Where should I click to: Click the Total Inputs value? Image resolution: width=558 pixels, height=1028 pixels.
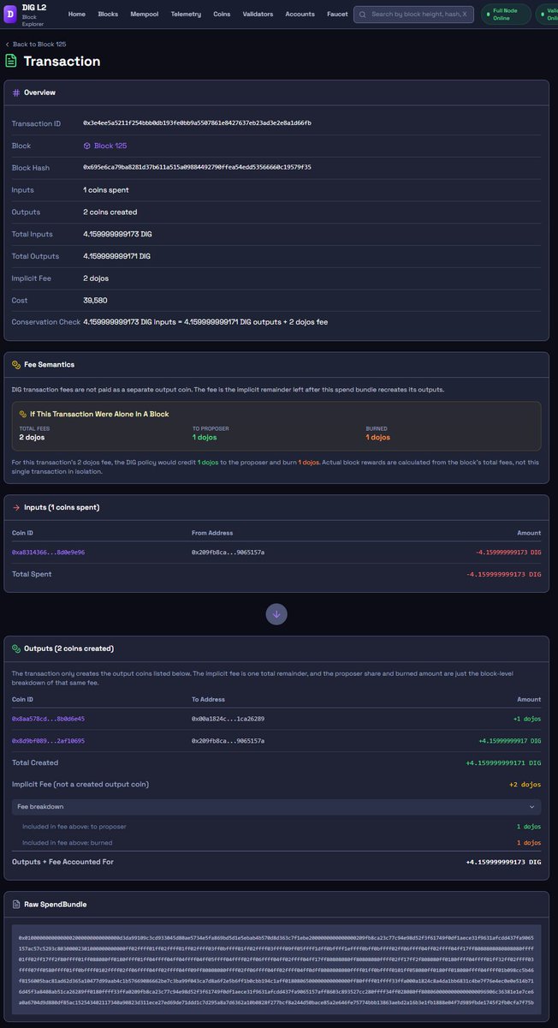tap(116, 234)
